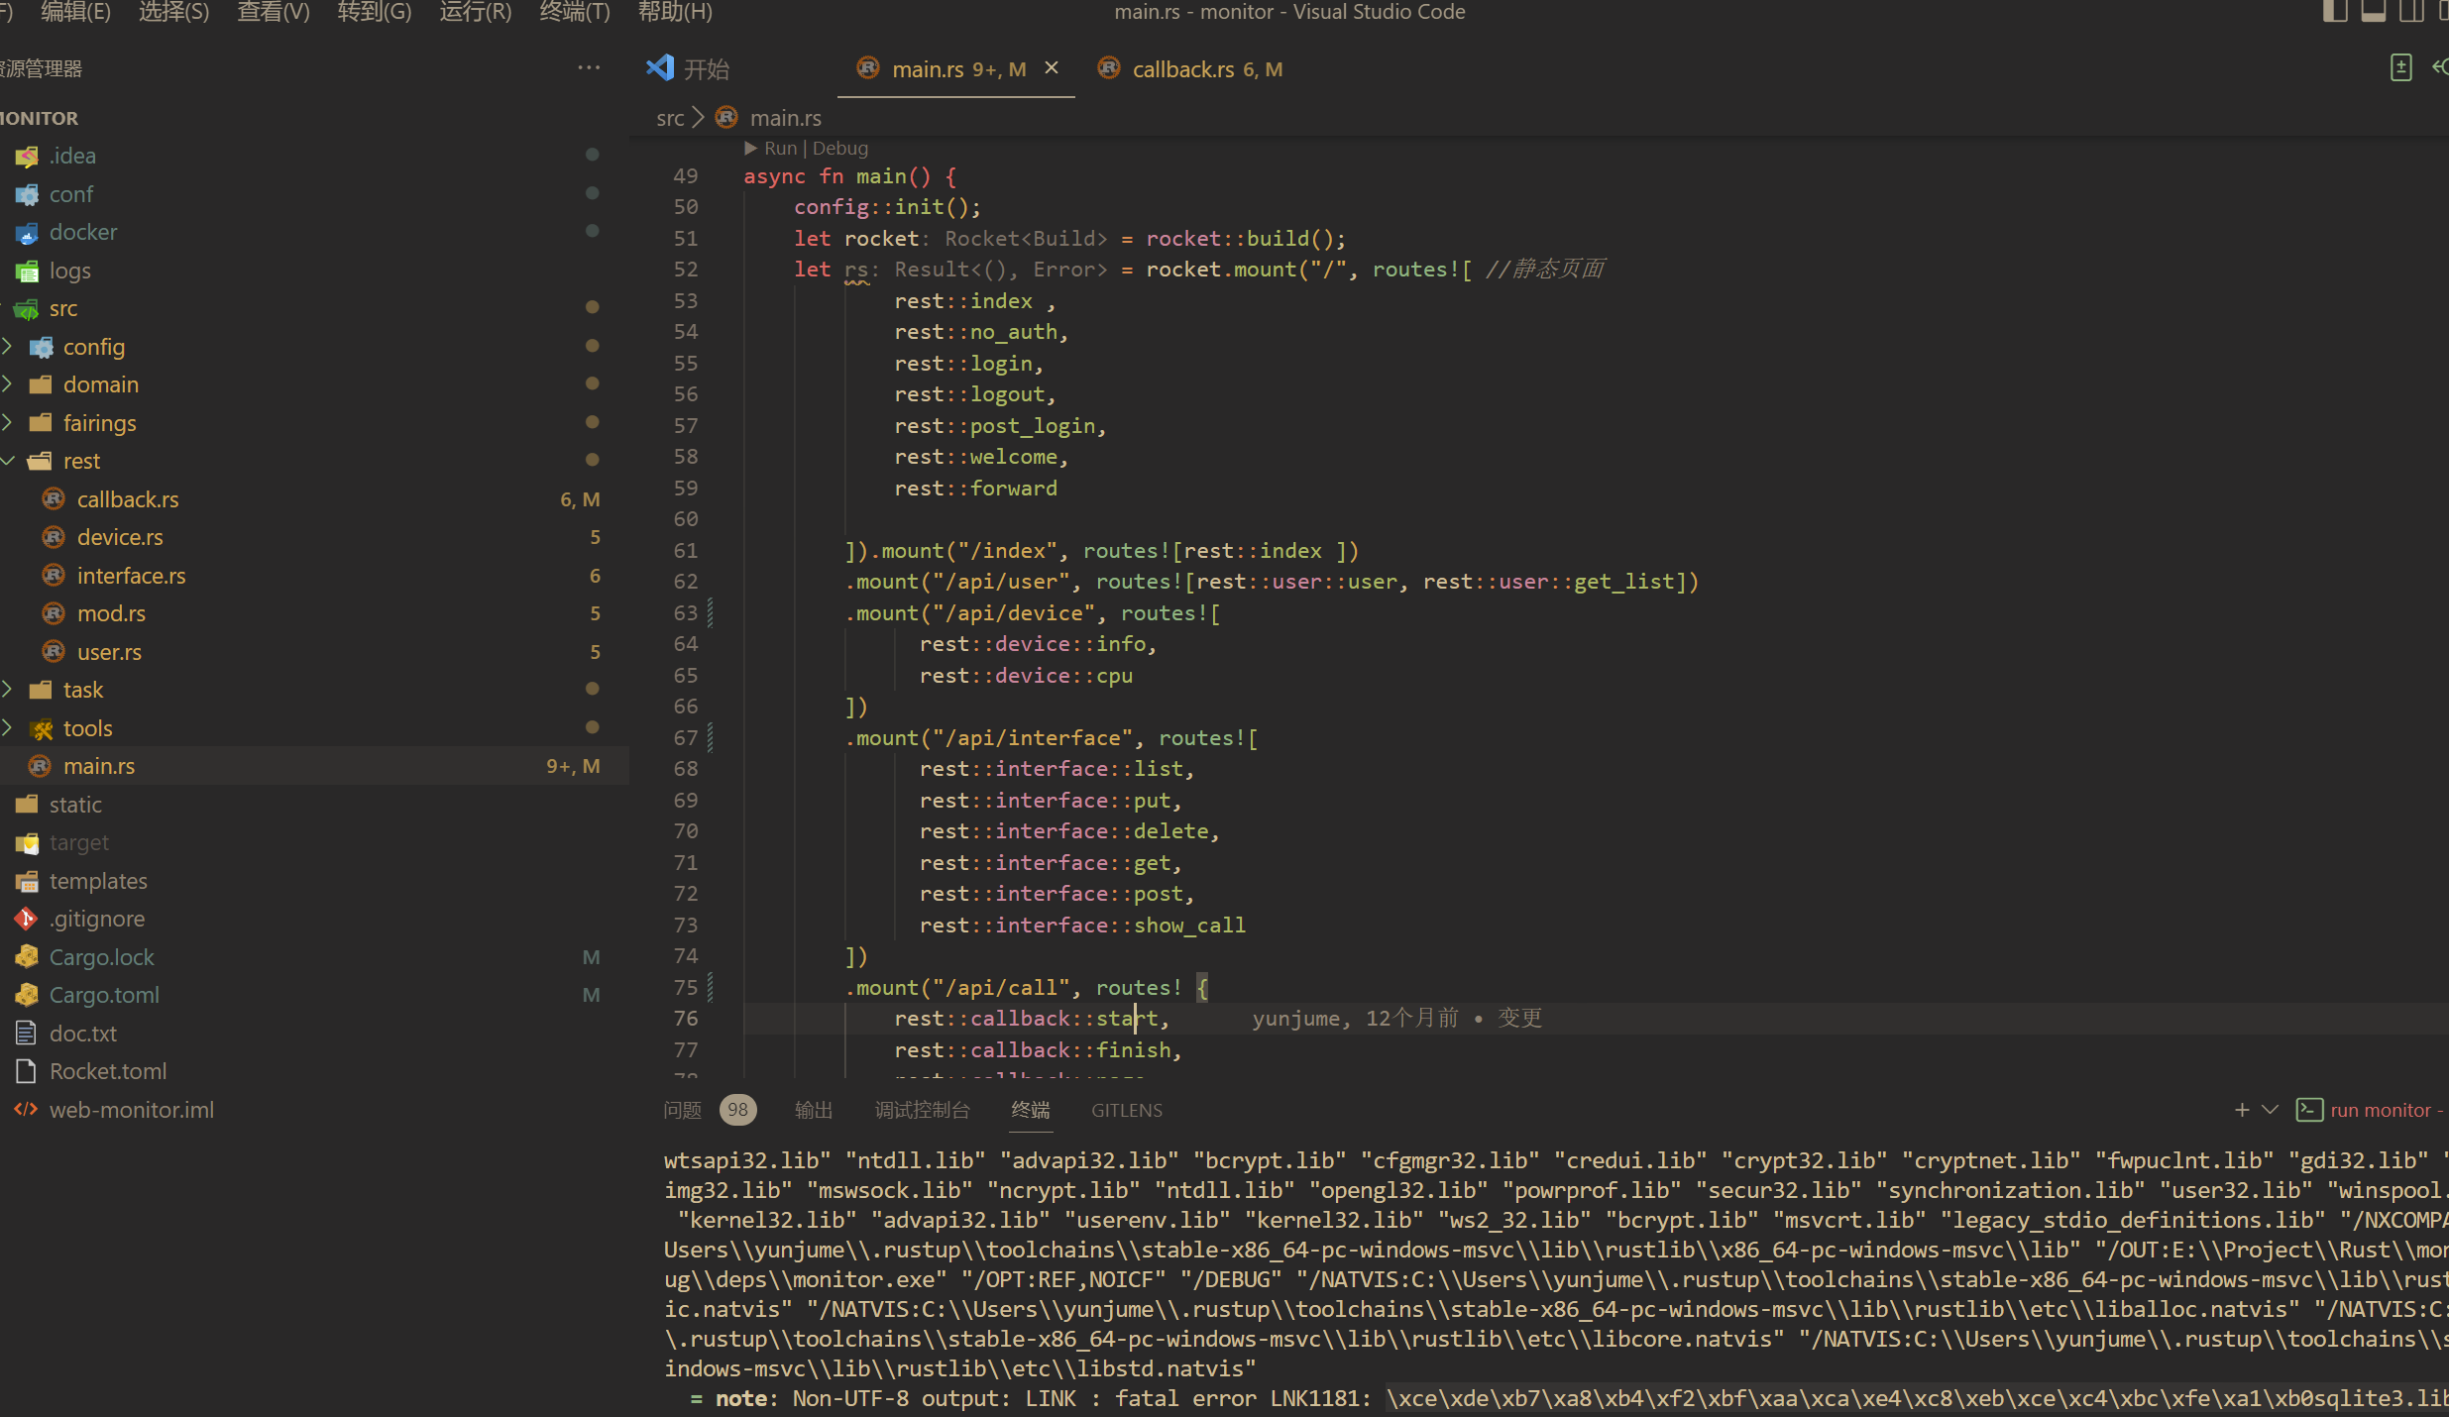Click the Rust icon of interface.rs
2449x1417 pixels.
[x=55, y=576]
